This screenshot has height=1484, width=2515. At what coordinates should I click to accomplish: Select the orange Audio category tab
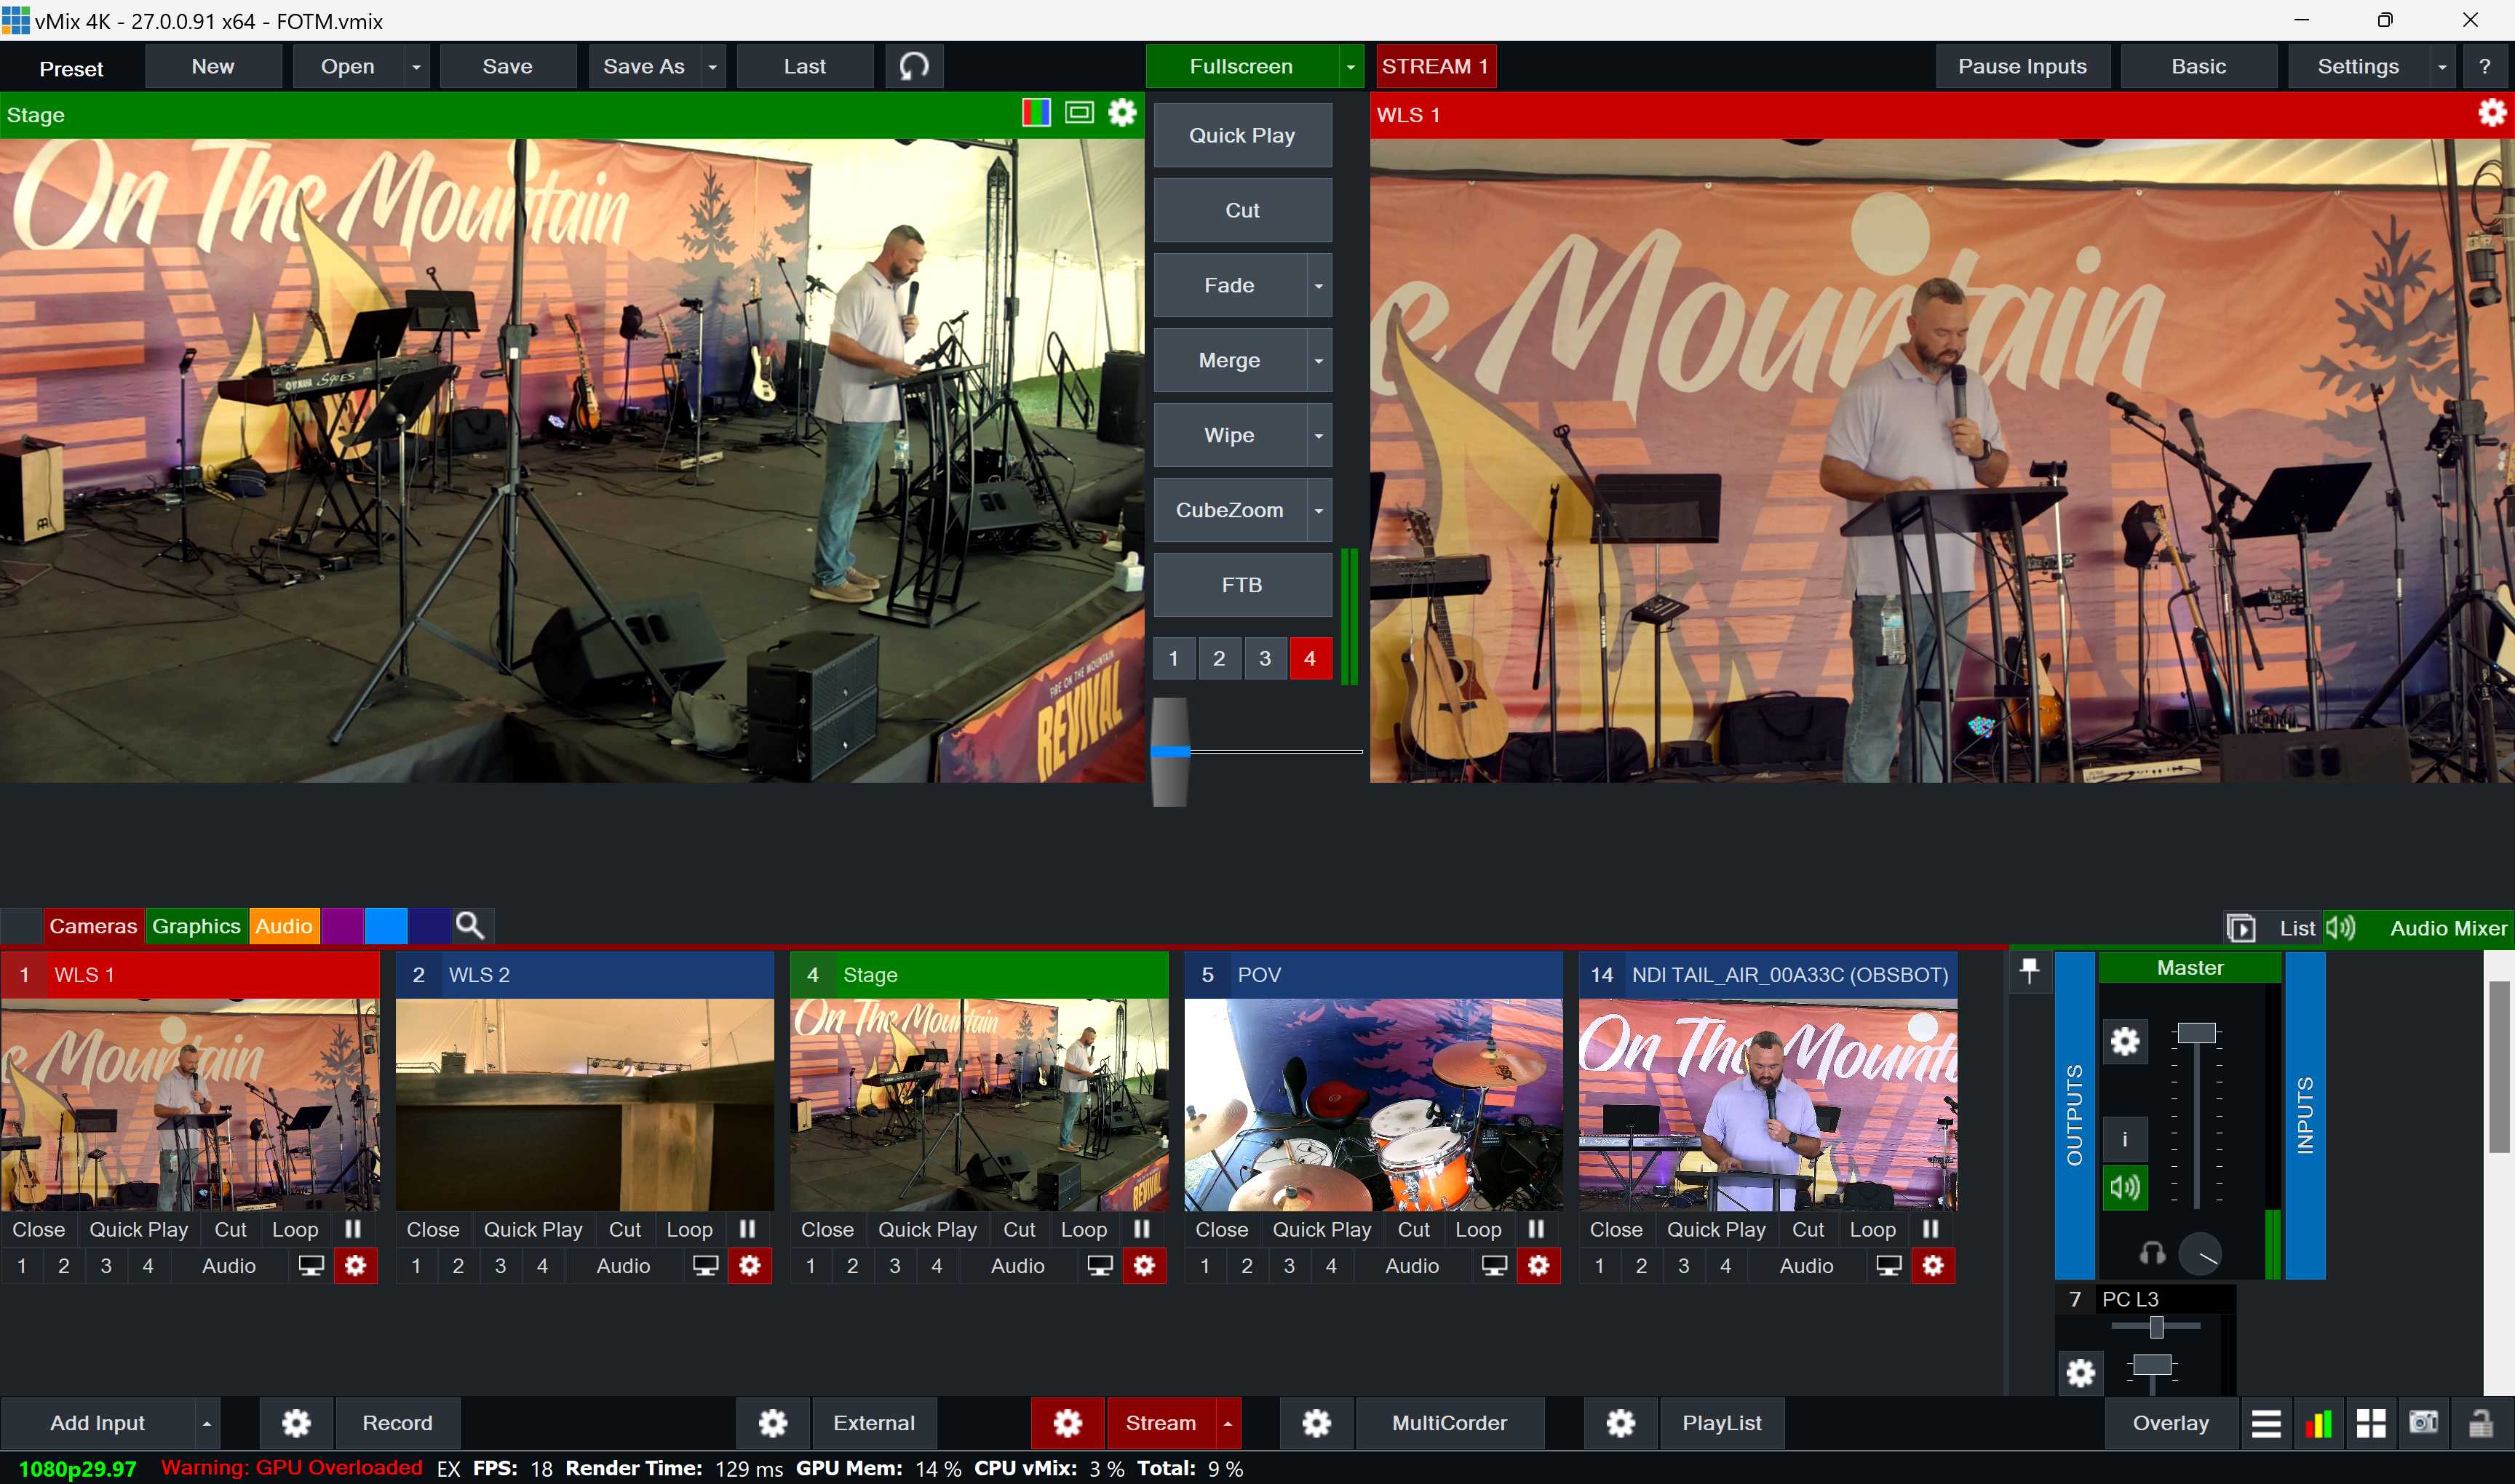[x=284, y=926]
